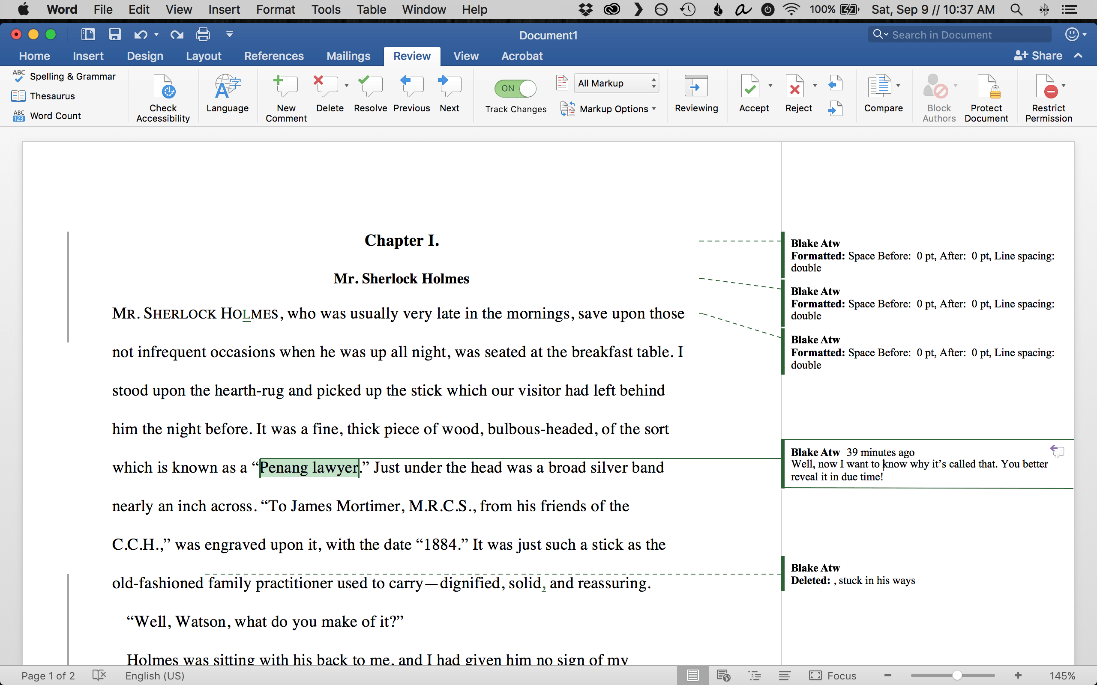The width and height of the screenshot is (1097, 685).
Task: Open the Tools menu in menu bar
Action: pos(326,9)
